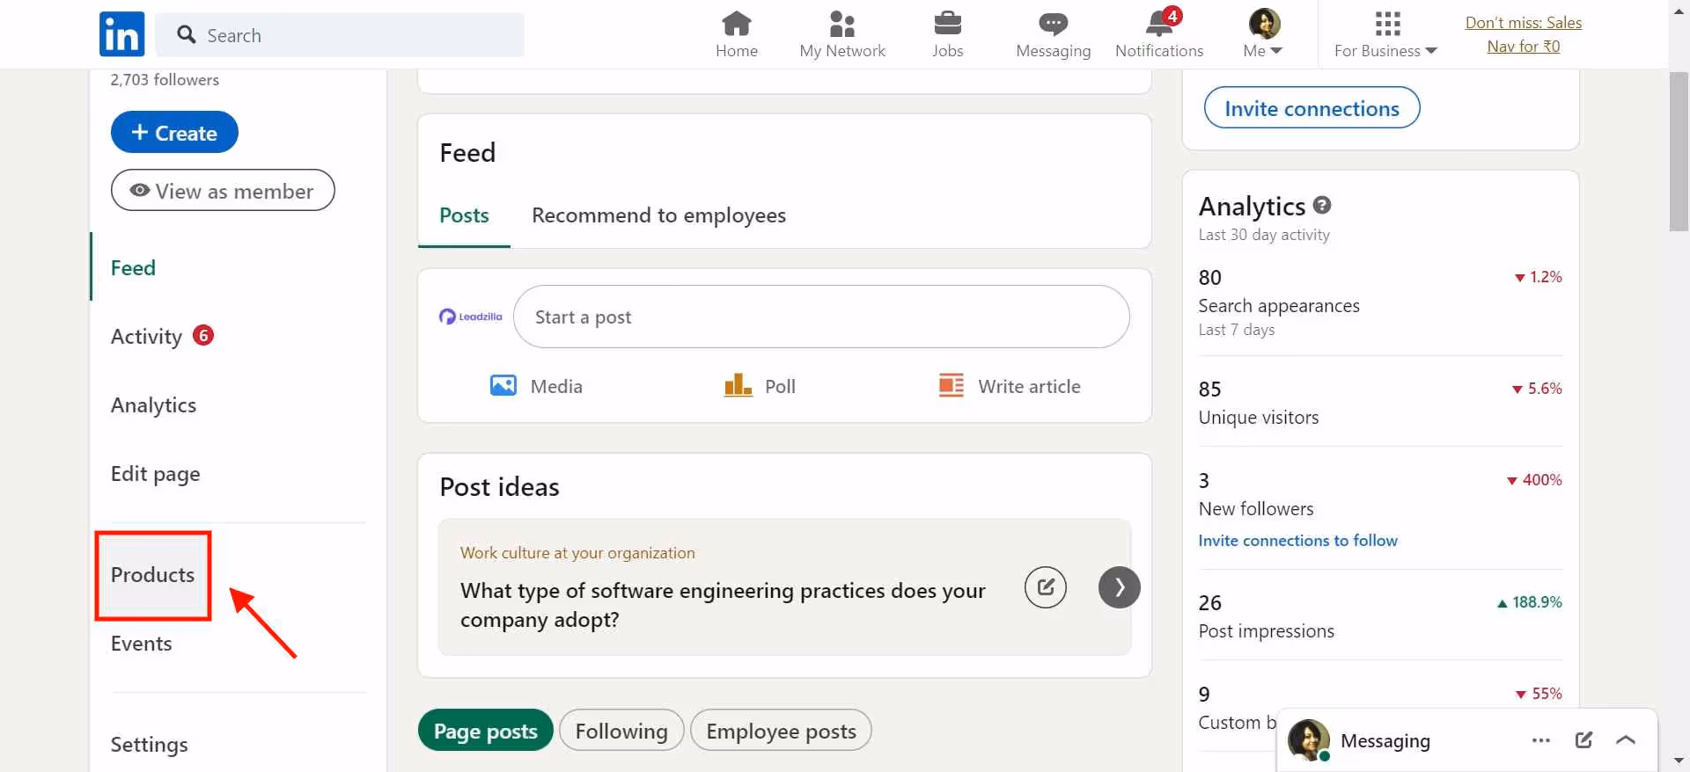The height and width of the screenshot is (772, 1690).
Task: Click the 2,703 followers text
Action: tap(165, 79)
